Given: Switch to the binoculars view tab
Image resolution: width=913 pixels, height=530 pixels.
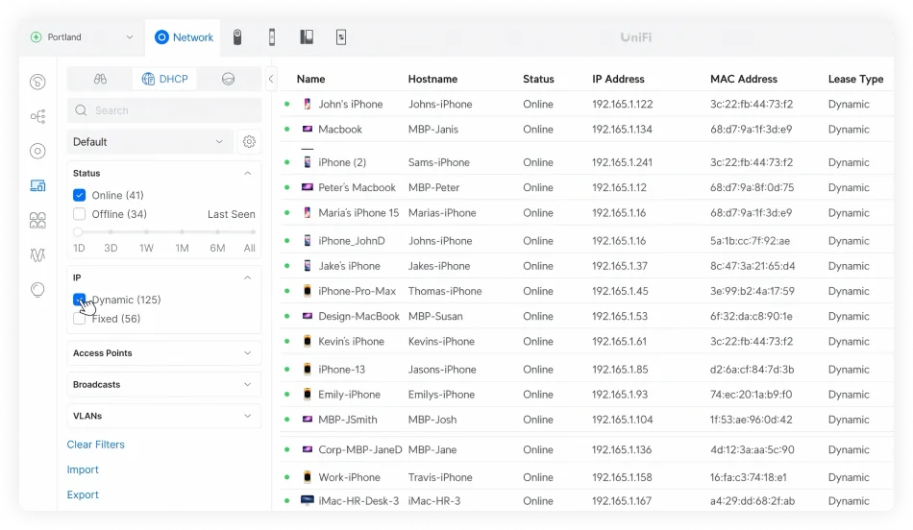Looking at the screenshot, I should (100, 79).
